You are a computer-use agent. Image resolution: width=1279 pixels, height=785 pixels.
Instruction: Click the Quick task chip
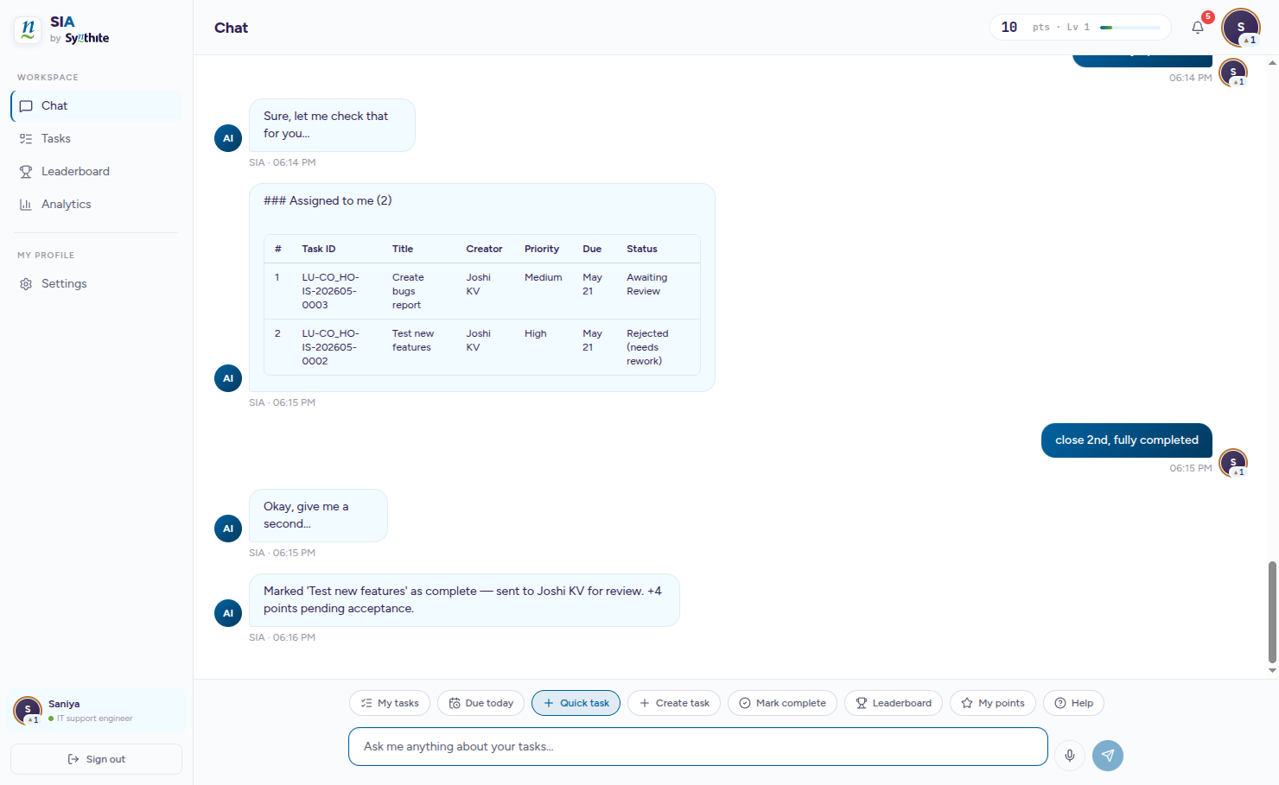click(576, 703)
